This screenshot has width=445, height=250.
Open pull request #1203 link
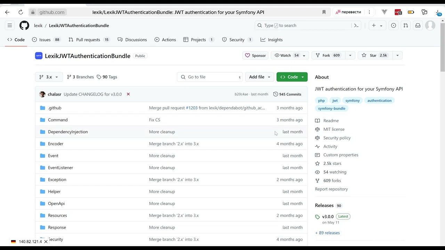[x=192, y=108]
